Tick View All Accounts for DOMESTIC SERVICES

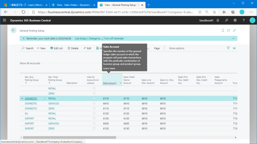coord(94,103)
